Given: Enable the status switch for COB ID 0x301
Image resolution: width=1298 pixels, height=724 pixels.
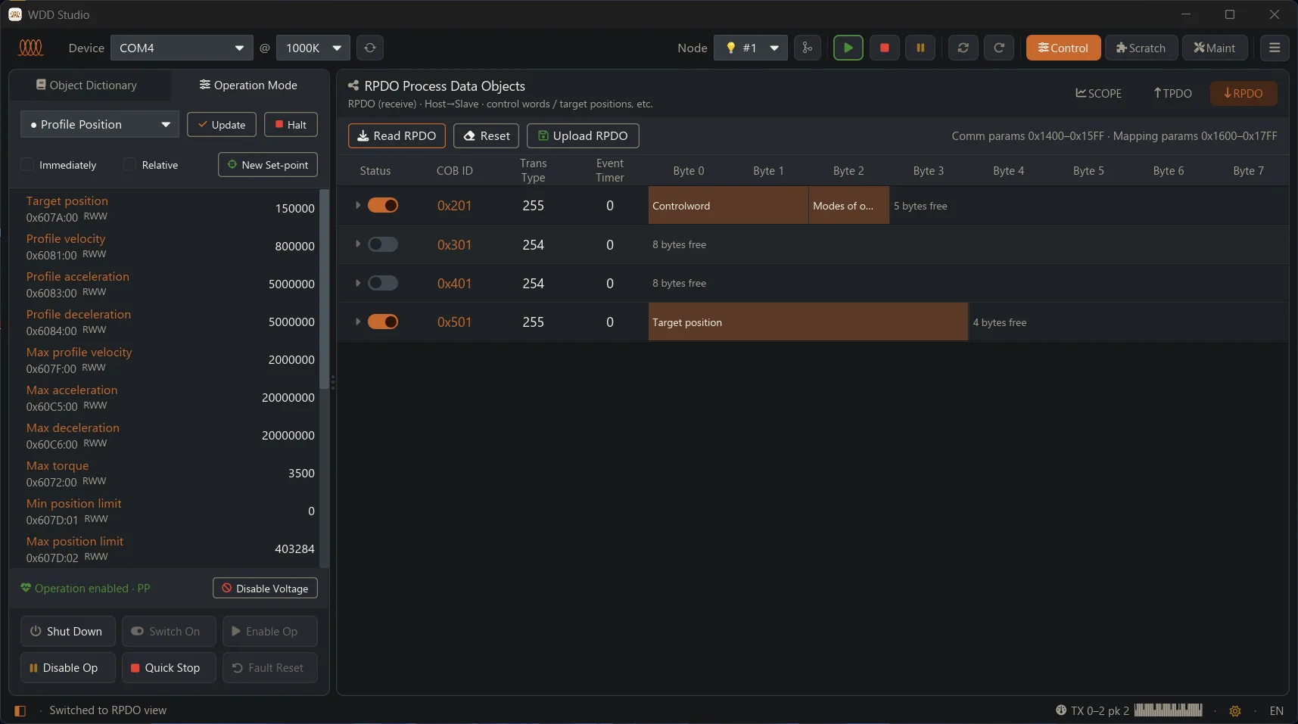Looking at the screenshot, I should click(383, 244).
